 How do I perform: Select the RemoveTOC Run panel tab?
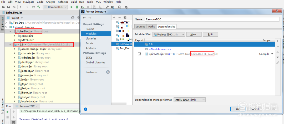tap(27, 106)
